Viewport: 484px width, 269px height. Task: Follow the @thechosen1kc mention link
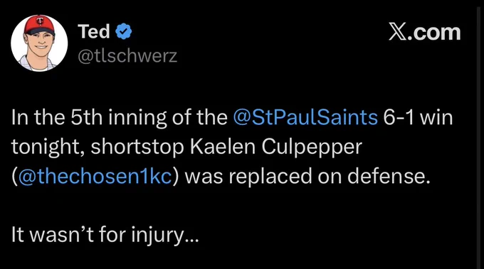click(95, 176)
